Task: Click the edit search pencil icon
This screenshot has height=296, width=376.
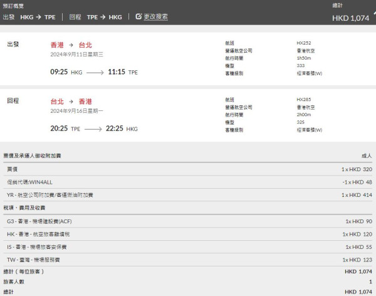Action: 138,17
